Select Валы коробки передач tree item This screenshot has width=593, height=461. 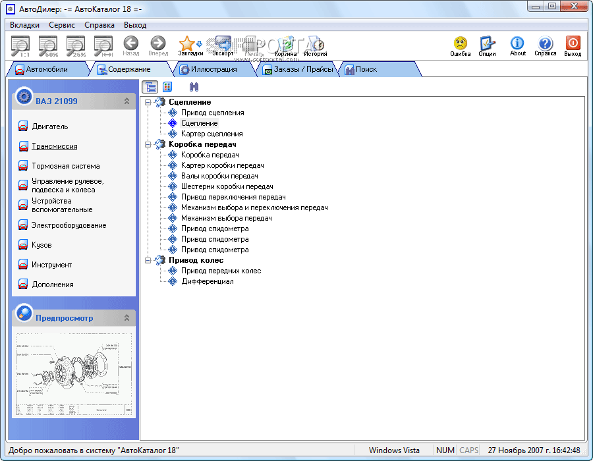219,176
